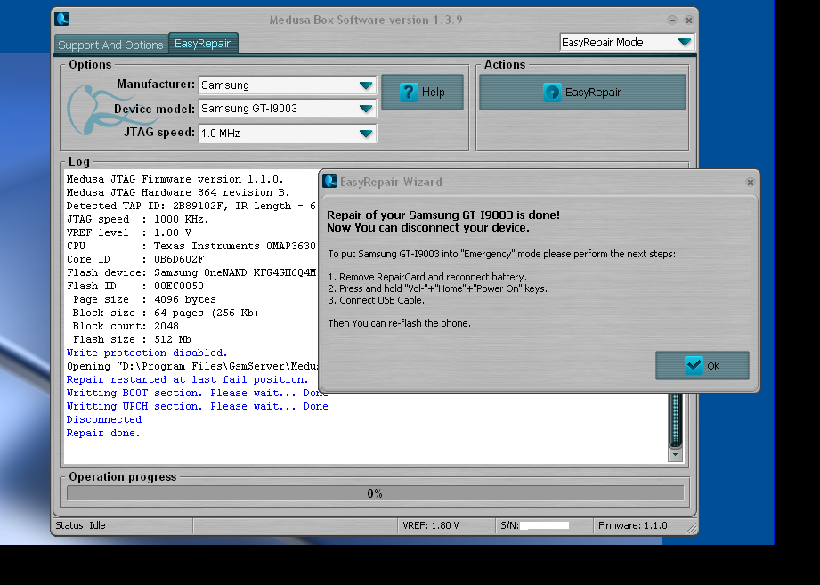Click the EasyRepair Wizard title bar icon
Viewport: 820px width, 585px height.
(x=329, y=182)
